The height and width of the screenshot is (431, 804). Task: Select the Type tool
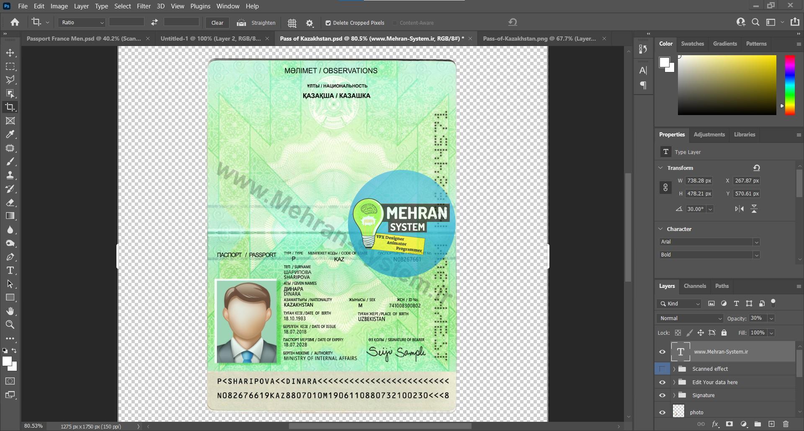10,270
